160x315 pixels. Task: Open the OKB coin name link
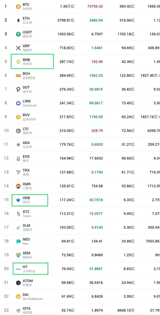[x=26, y=198]
